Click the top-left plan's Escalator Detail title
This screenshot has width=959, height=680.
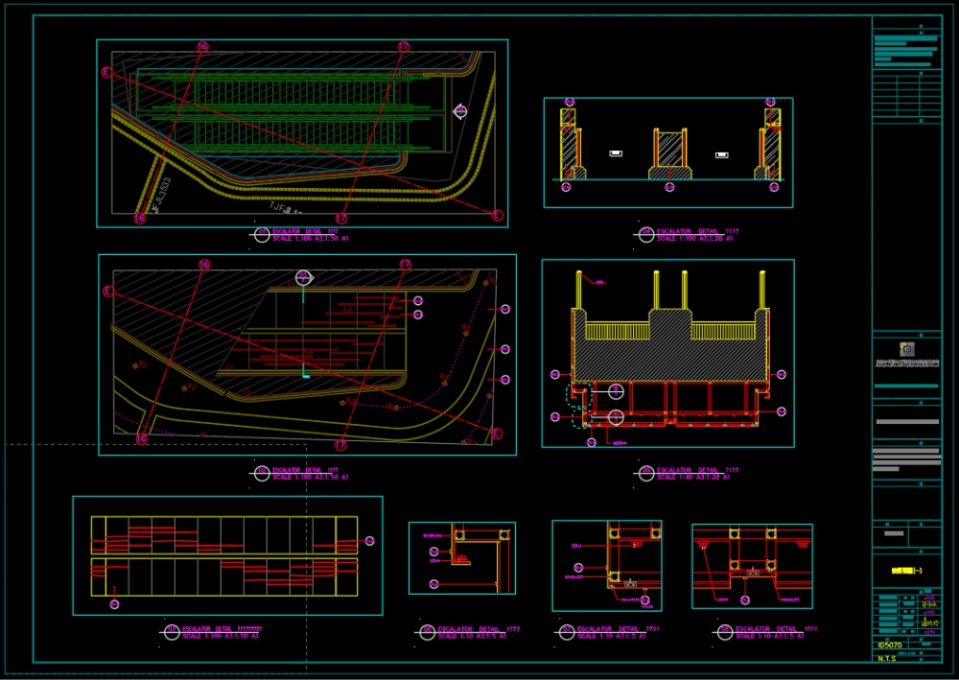[305, 234]
